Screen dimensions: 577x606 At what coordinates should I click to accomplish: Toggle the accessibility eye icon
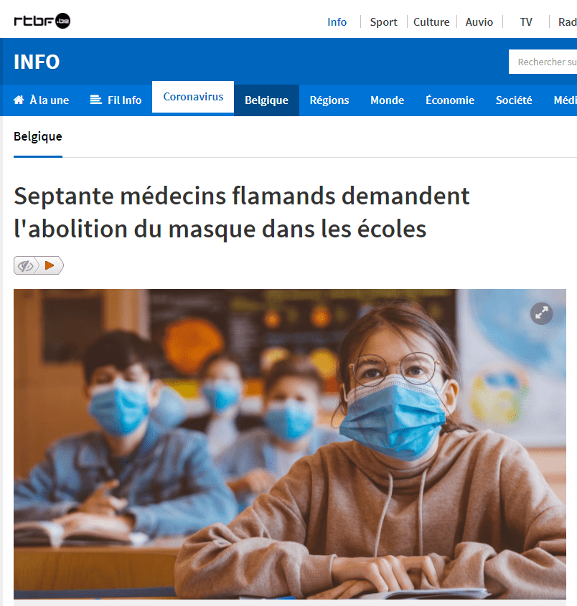(26, 266)
